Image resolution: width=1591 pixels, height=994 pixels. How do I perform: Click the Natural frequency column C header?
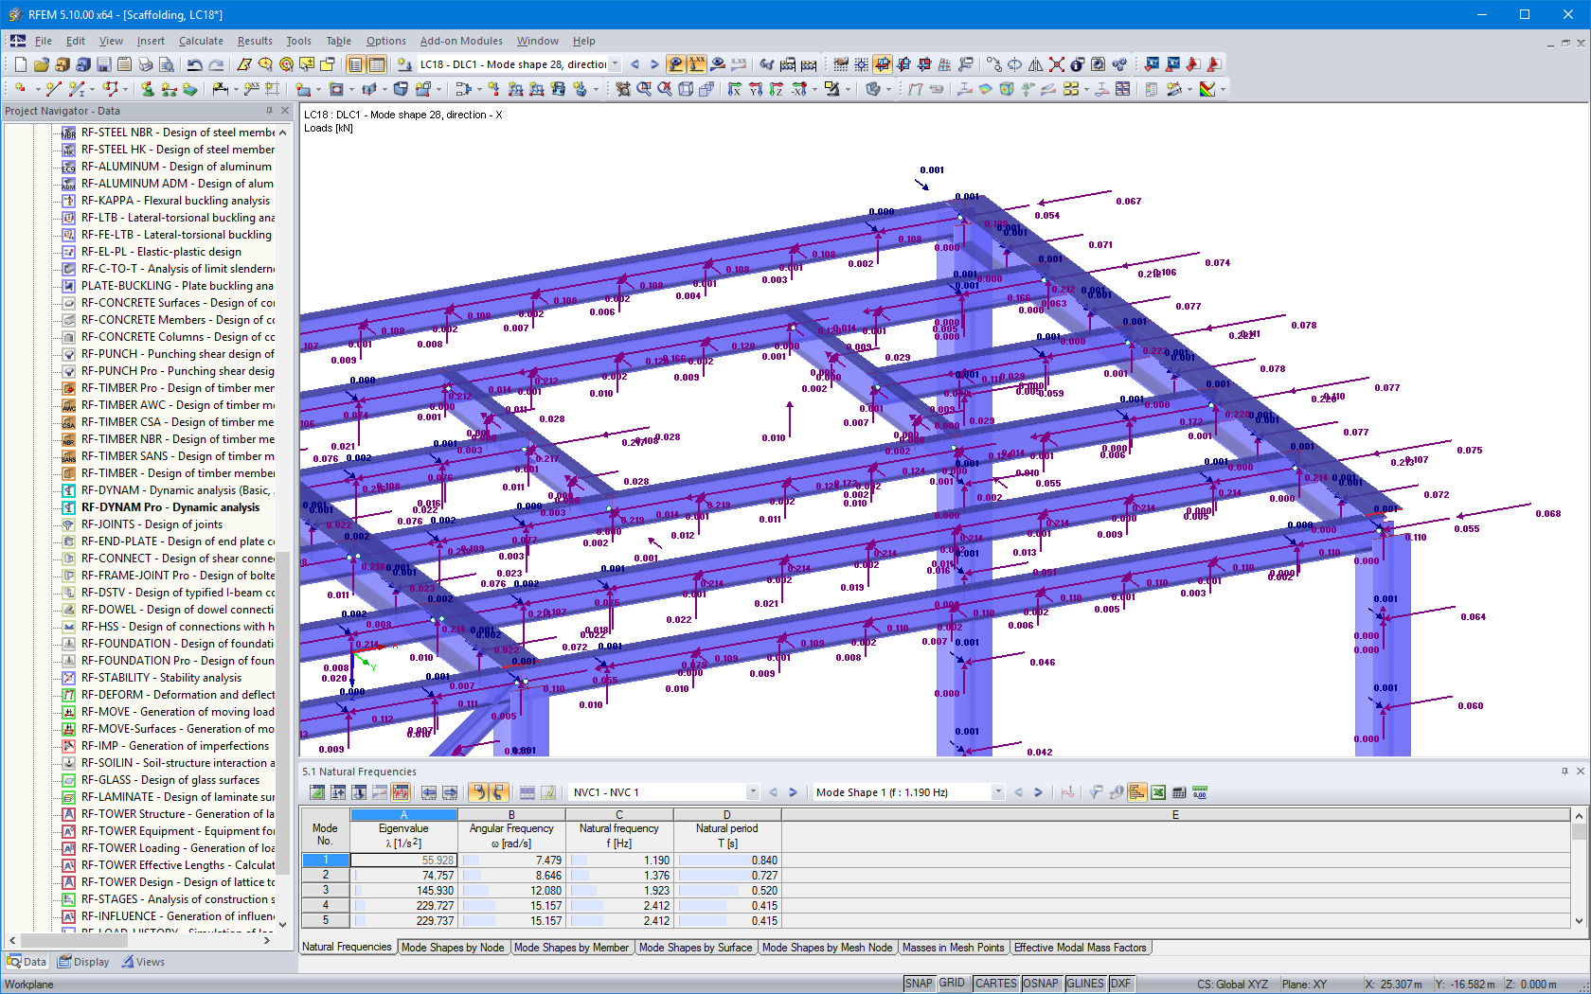(x=619, y=815)
